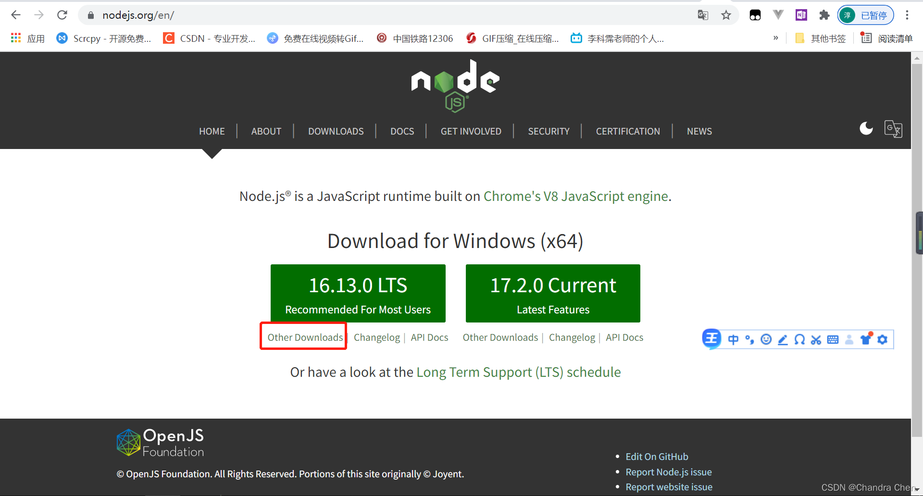This screenshot has width=923, height=496.
Task: Open the site language switcher icon
Action: 893,129
